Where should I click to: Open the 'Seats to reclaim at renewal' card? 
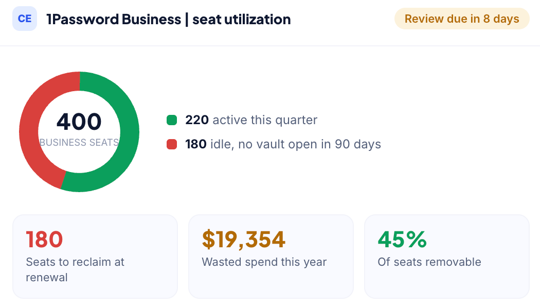point(95,257)
